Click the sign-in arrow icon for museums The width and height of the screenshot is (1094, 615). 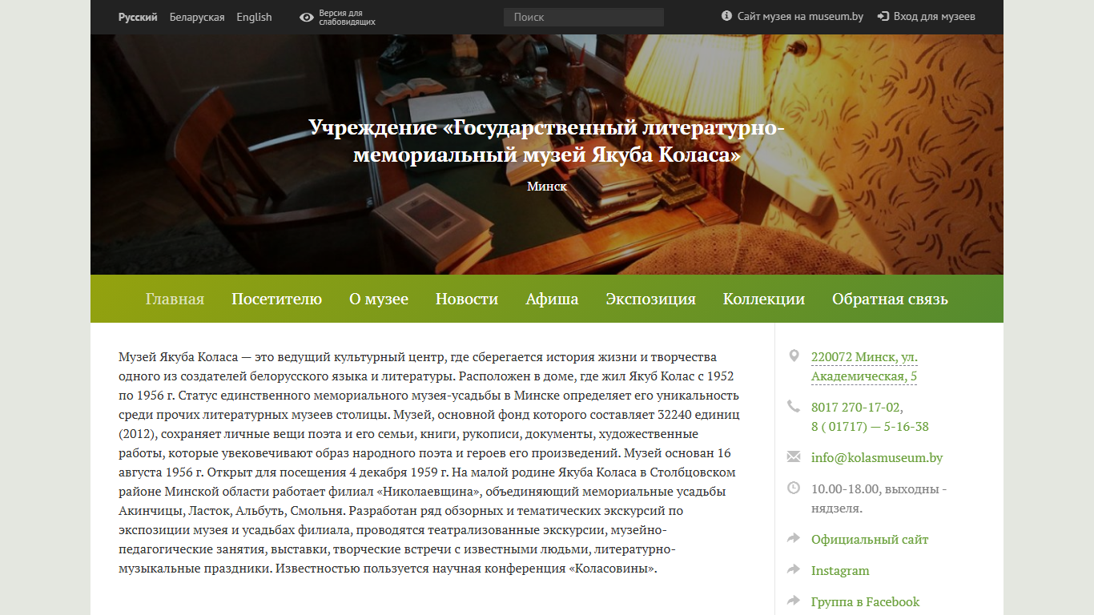pyautogui.click(x=883, y=16)
